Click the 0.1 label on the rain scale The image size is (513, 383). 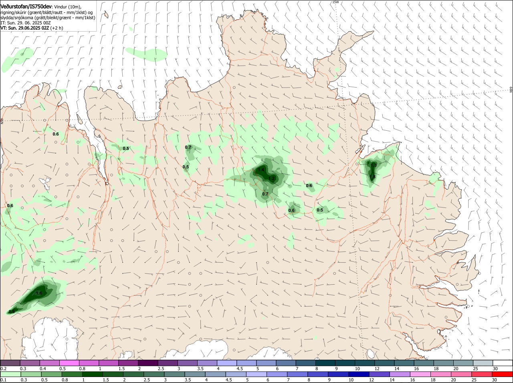[3, 380]
